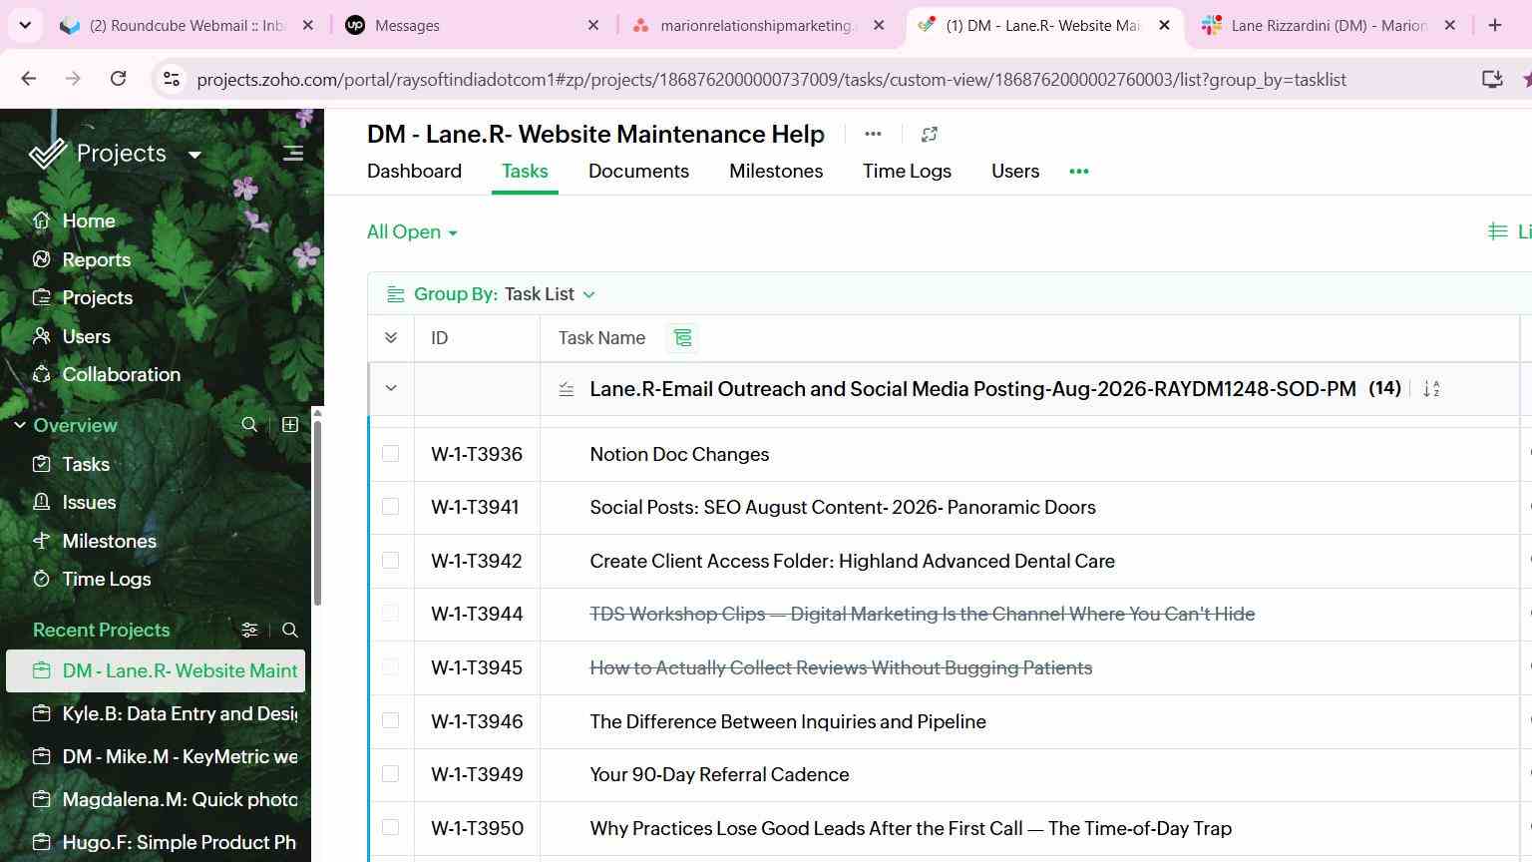Click the search icon in Recent Projects

(290, 630)
